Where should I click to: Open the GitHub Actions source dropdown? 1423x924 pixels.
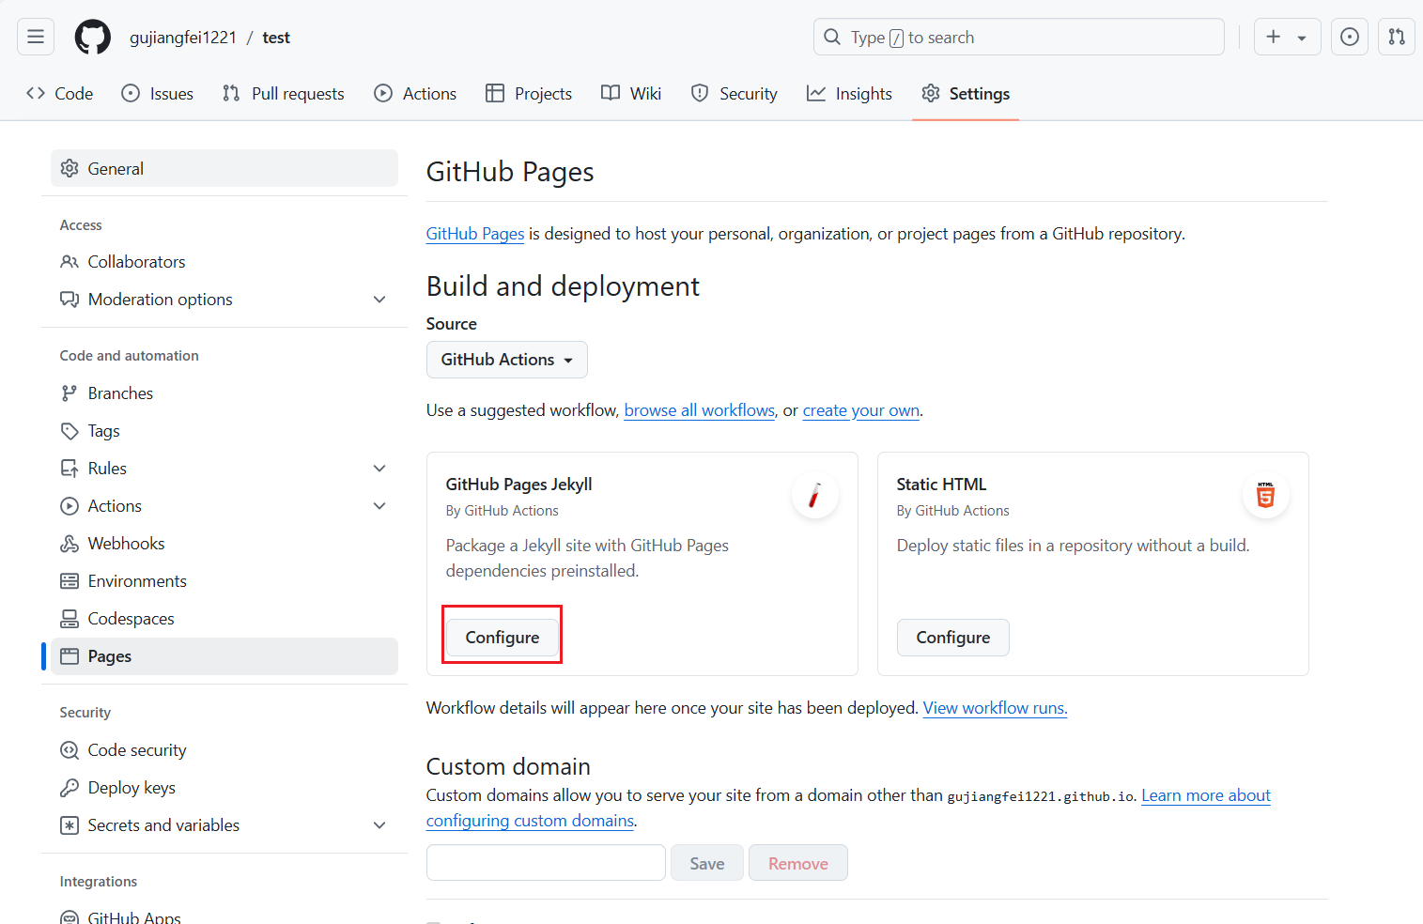pos(506,360)
